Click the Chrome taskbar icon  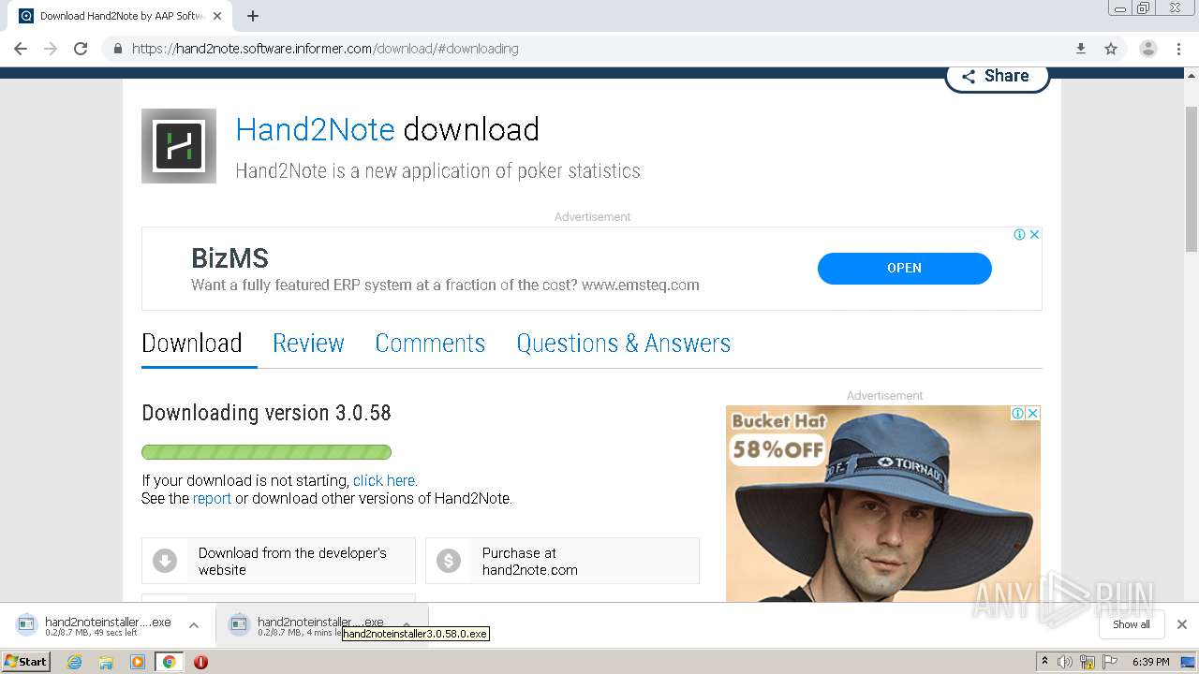click(x=169, y=662)
